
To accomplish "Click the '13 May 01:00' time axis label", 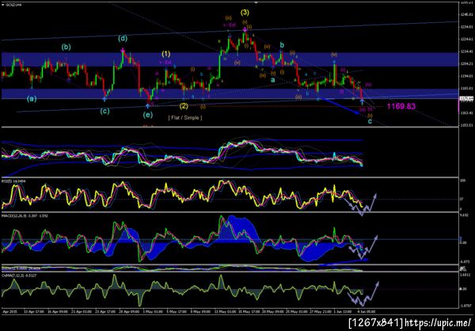I will [x=225, y=311].
